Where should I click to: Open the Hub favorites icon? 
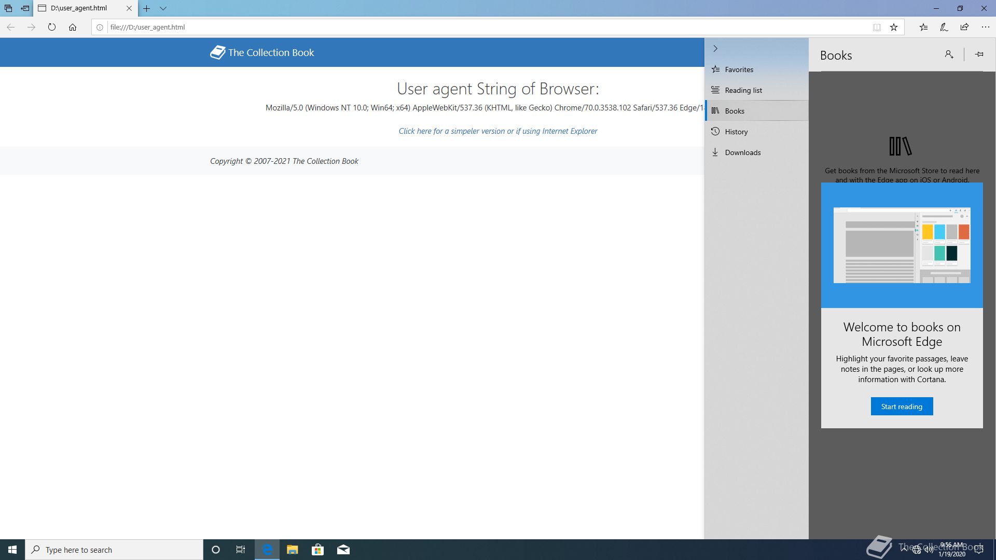923,27
